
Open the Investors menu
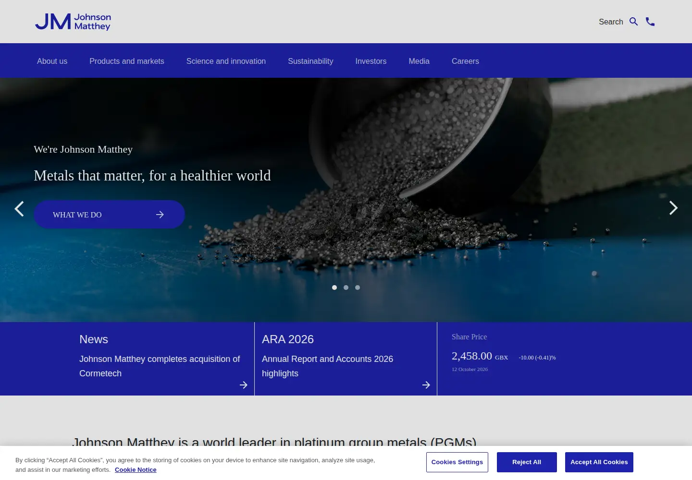tap(371, 61)
